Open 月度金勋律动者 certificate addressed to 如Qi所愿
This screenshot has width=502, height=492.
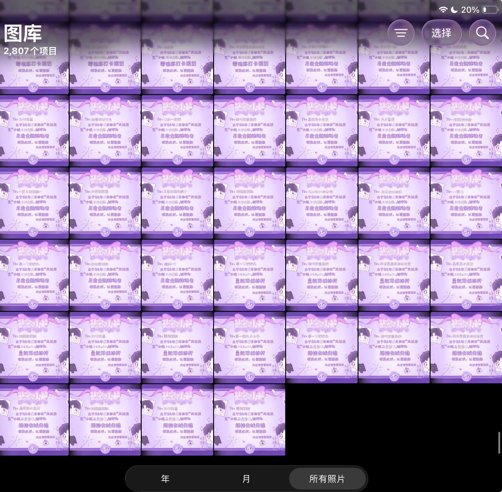(34, 131)
